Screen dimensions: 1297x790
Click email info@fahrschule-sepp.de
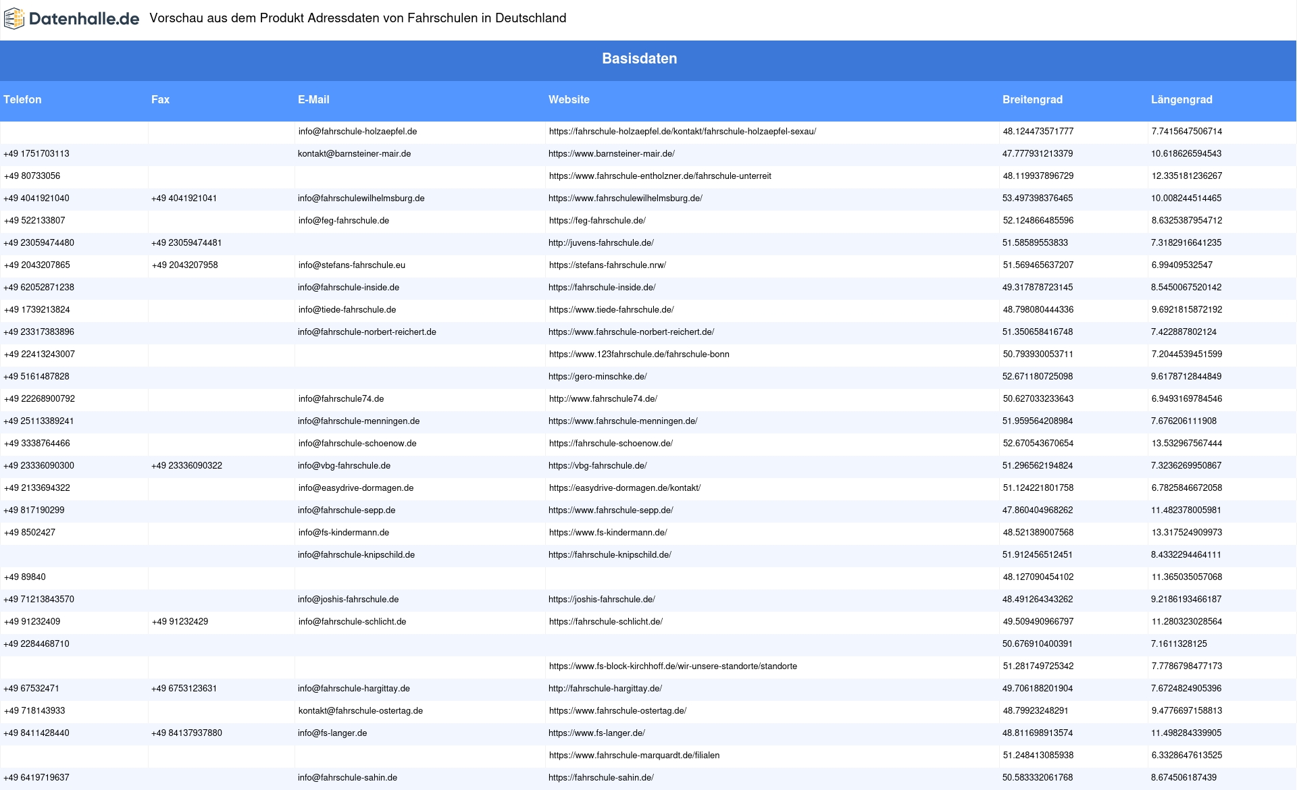click(x=347, y=510)
